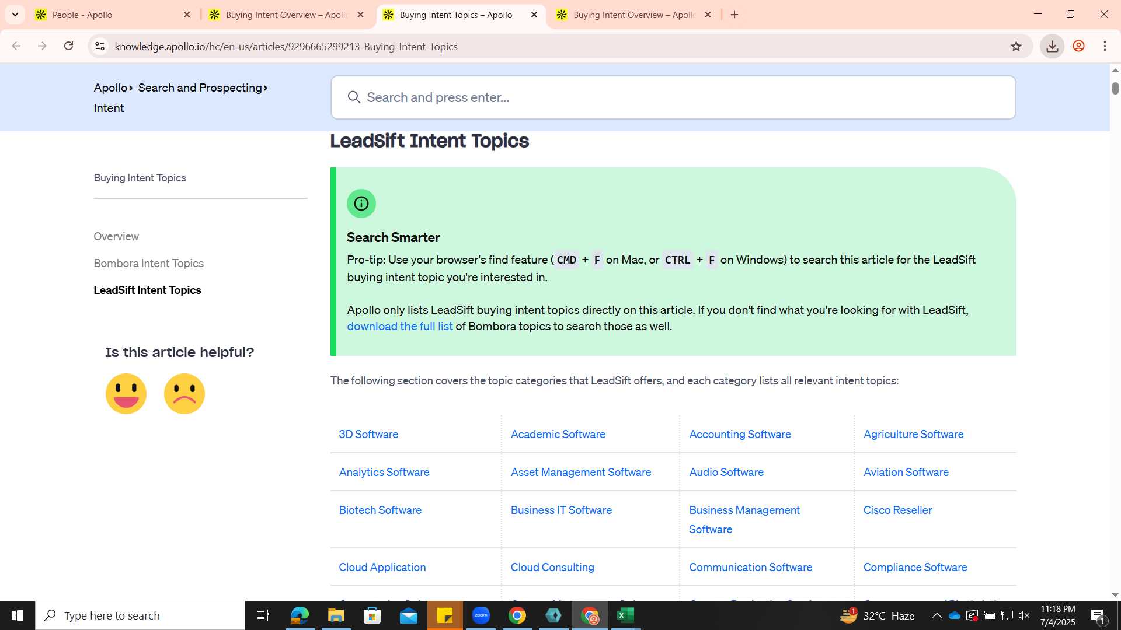Go back with the browser back arrow

point(16,46)
